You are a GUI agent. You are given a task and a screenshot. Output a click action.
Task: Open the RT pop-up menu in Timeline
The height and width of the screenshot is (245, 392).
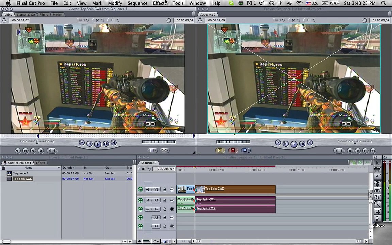(x=145, y=169)
